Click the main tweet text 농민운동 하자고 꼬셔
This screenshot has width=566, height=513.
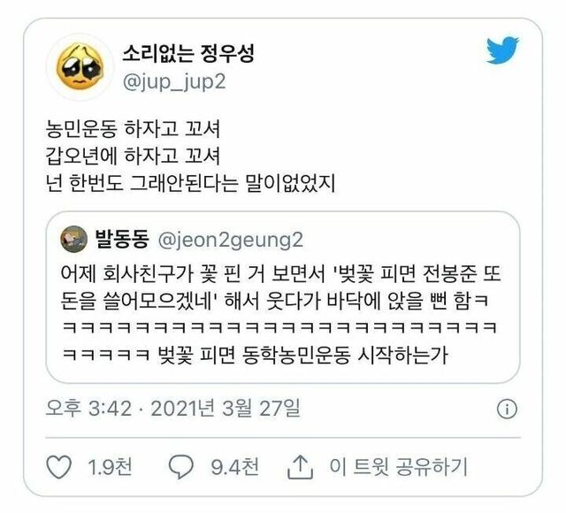click(133, 129)
